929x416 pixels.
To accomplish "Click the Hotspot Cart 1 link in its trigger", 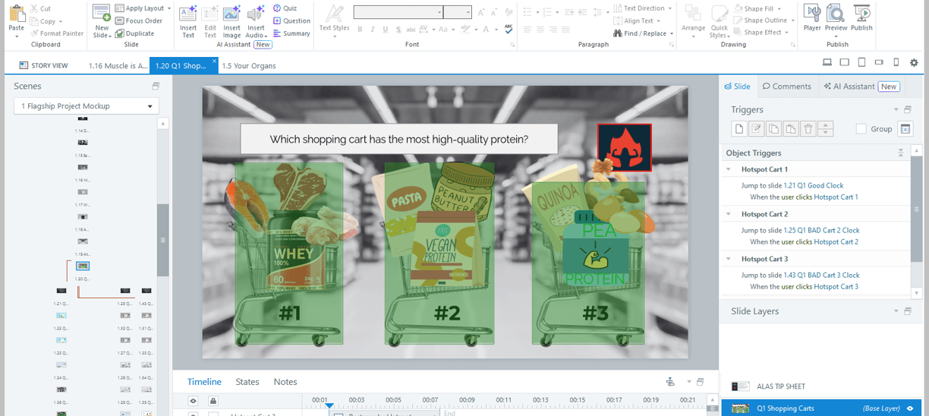I will tap(836, 197).
